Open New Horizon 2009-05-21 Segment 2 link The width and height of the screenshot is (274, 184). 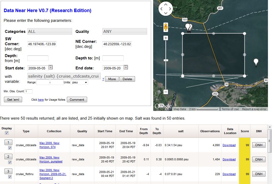coord(53,174)
